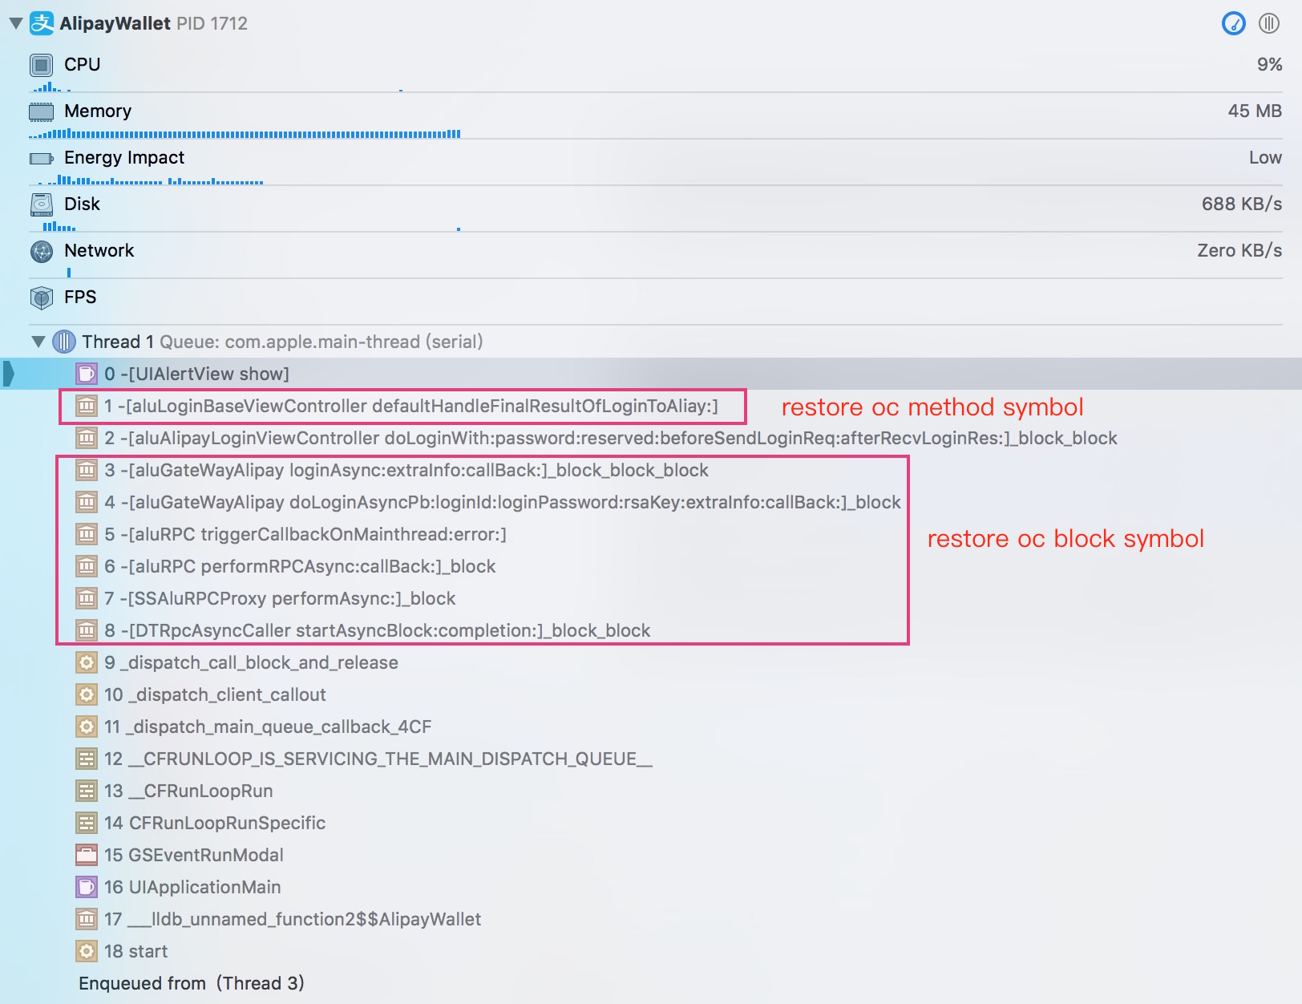Image resolution: width=1302 pixels, height=1004 pixels.
Task: Open the debug gauges view button
Action: (1234, 23)
